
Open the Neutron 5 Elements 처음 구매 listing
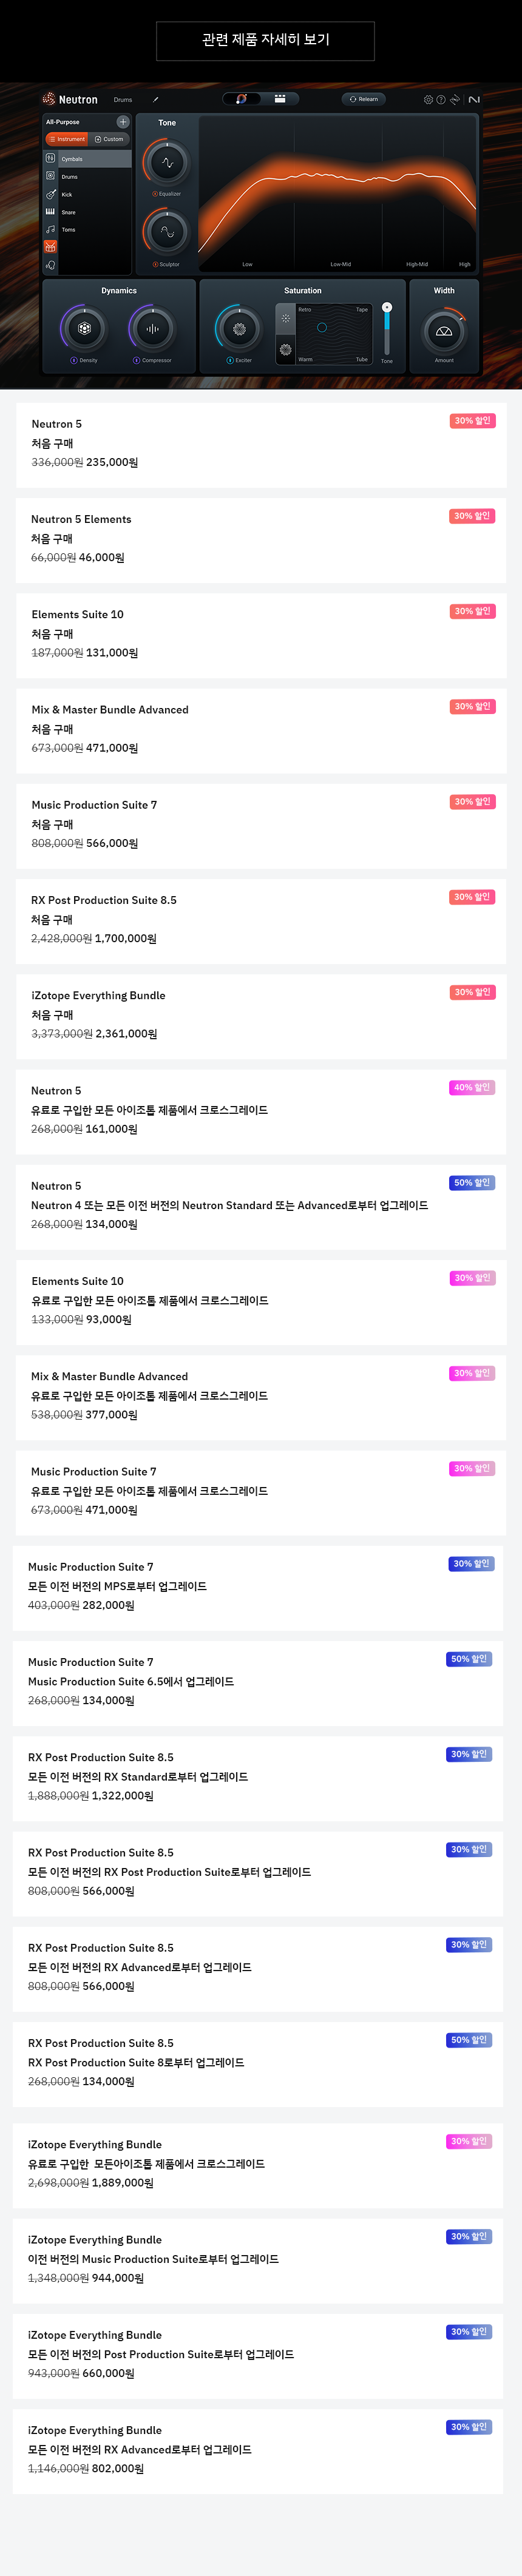[x=261, y=539]
